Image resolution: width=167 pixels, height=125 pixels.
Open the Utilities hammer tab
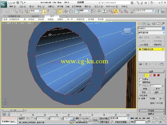[163, 24]
